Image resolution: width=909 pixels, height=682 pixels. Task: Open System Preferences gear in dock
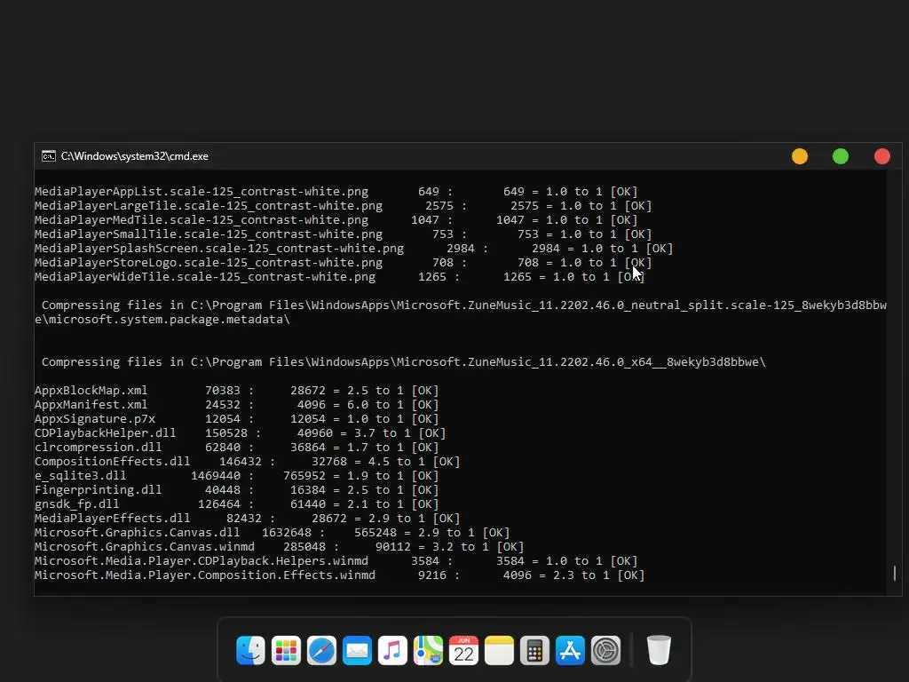(x=605, y=651)
